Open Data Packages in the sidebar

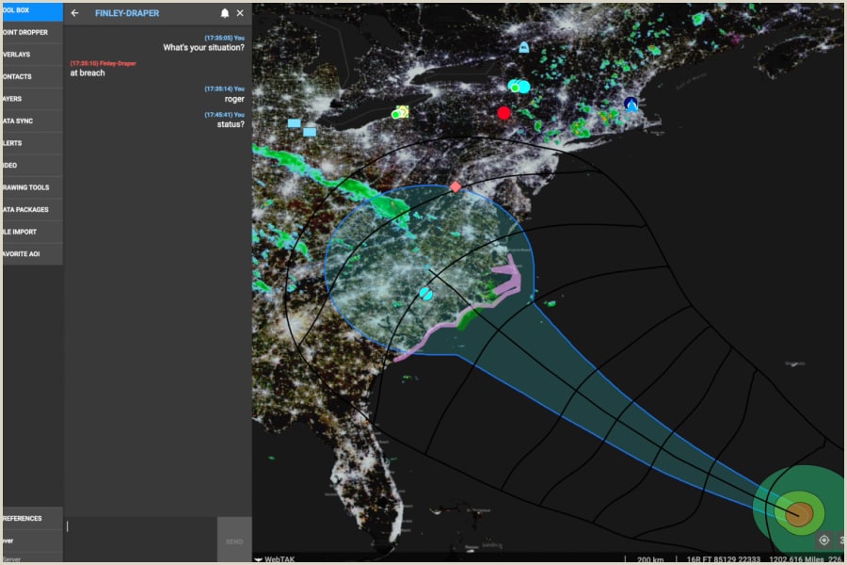click(x=26, y=209)
